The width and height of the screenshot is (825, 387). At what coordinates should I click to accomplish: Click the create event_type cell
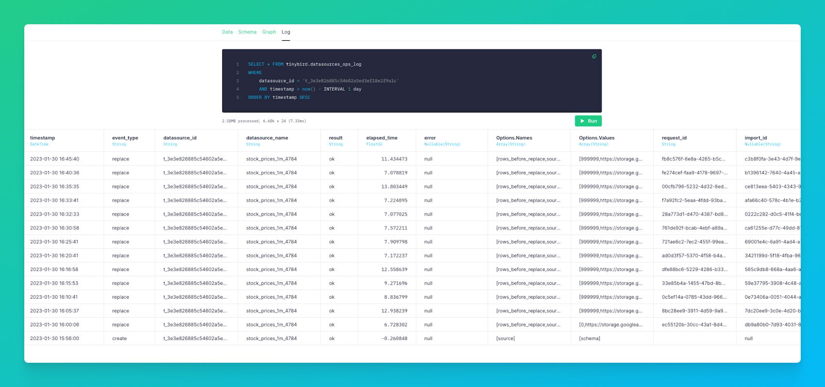point(119,339)
